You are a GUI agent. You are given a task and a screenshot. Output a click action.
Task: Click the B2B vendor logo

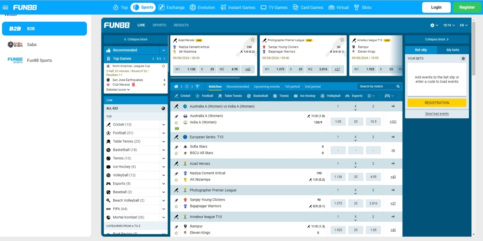tap(15, 29)
